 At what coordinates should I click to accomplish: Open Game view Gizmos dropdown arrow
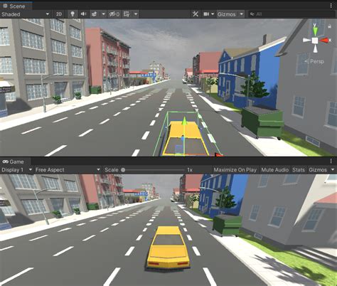pyautogui.click(x=333, y=170)
